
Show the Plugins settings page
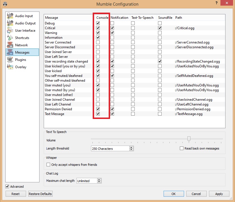[x=22, y=59]
